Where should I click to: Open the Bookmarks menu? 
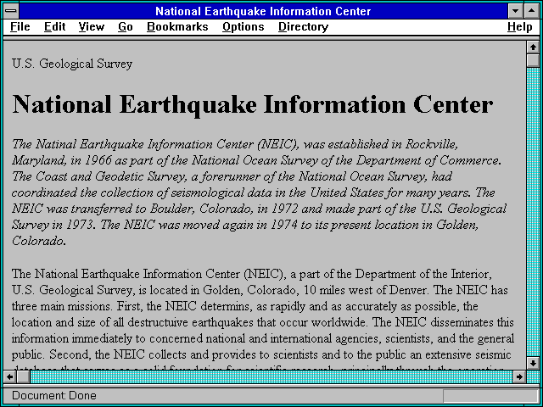[x=177, y=26]
